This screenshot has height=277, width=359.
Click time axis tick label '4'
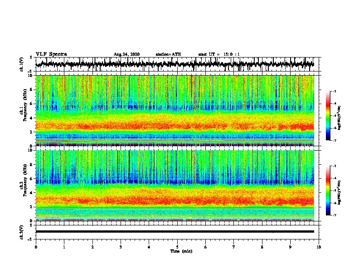pyautogui.click(x=149, y=247)
